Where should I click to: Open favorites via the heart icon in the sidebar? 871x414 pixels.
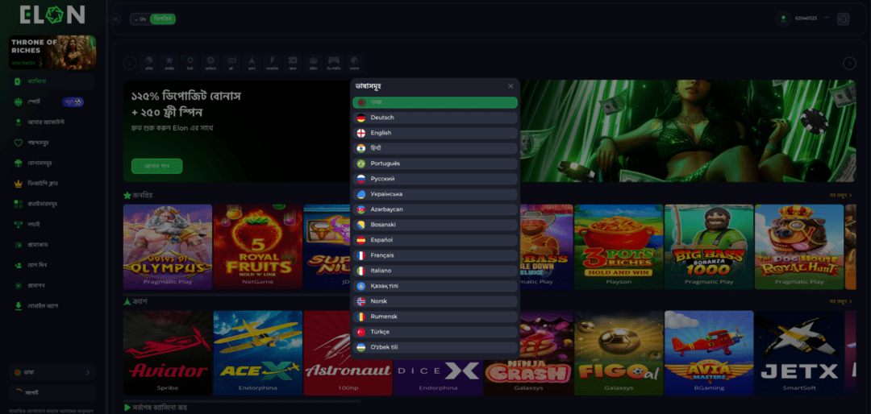(x=52, y=143)
